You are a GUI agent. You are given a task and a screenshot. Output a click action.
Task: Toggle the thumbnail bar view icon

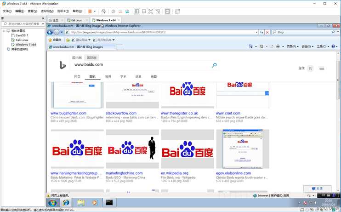[x=144, y=11]
